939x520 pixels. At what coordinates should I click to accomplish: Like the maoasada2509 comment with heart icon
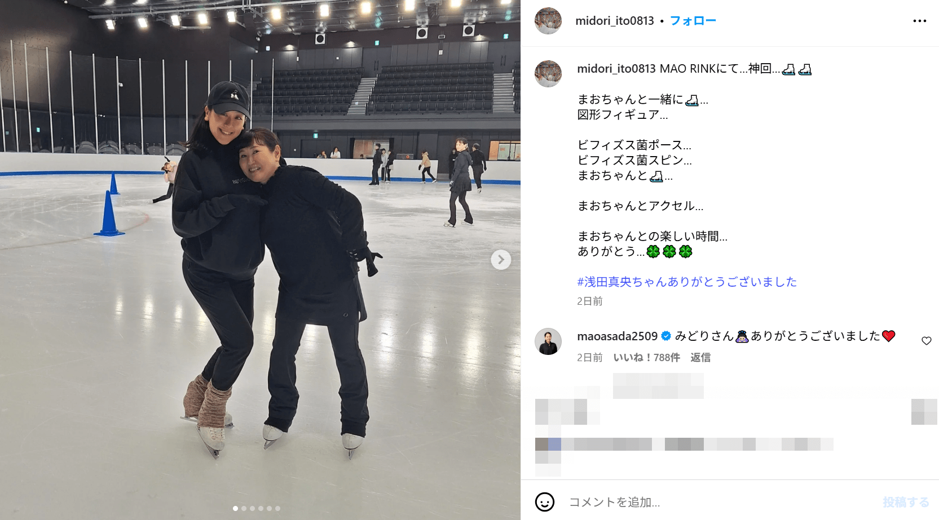click(x=926, y=341)
